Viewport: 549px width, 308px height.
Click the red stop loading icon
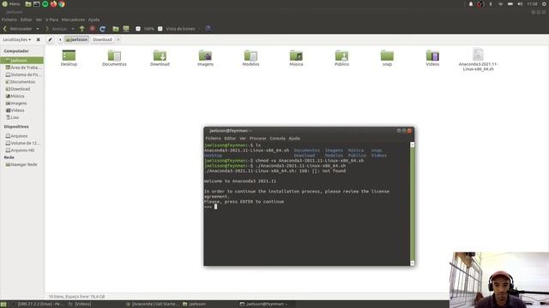pos(92,29)
